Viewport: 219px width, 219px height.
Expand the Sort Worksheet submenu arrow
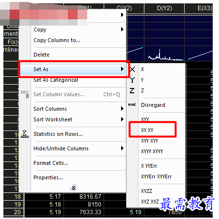point(122,119)
